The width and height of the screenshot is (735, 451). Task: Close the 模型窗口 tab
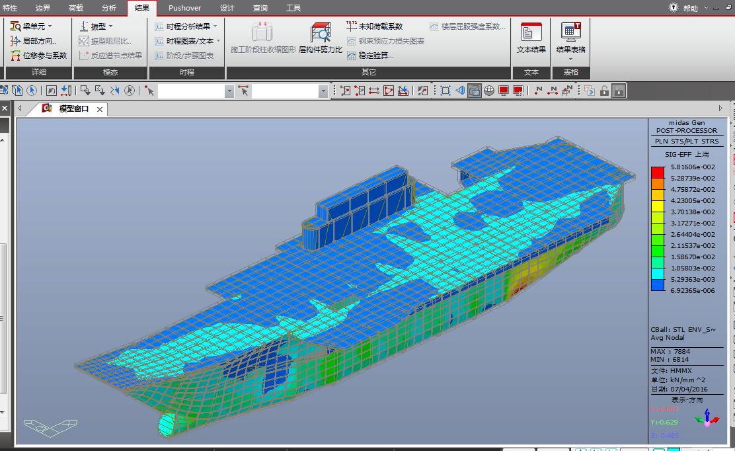(100, 108)
